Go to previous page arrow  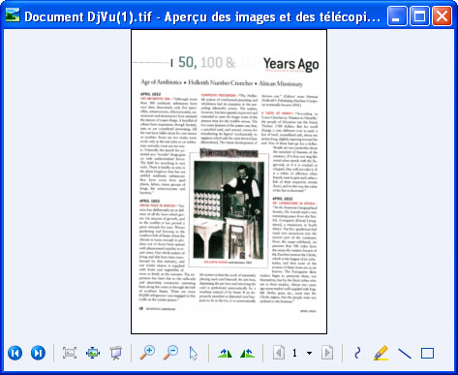point(279,353)
